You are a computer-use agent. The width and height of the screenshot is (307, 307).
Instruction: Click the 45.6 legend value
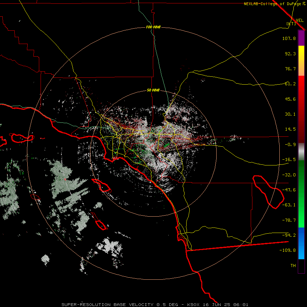[x=290, y=99]
